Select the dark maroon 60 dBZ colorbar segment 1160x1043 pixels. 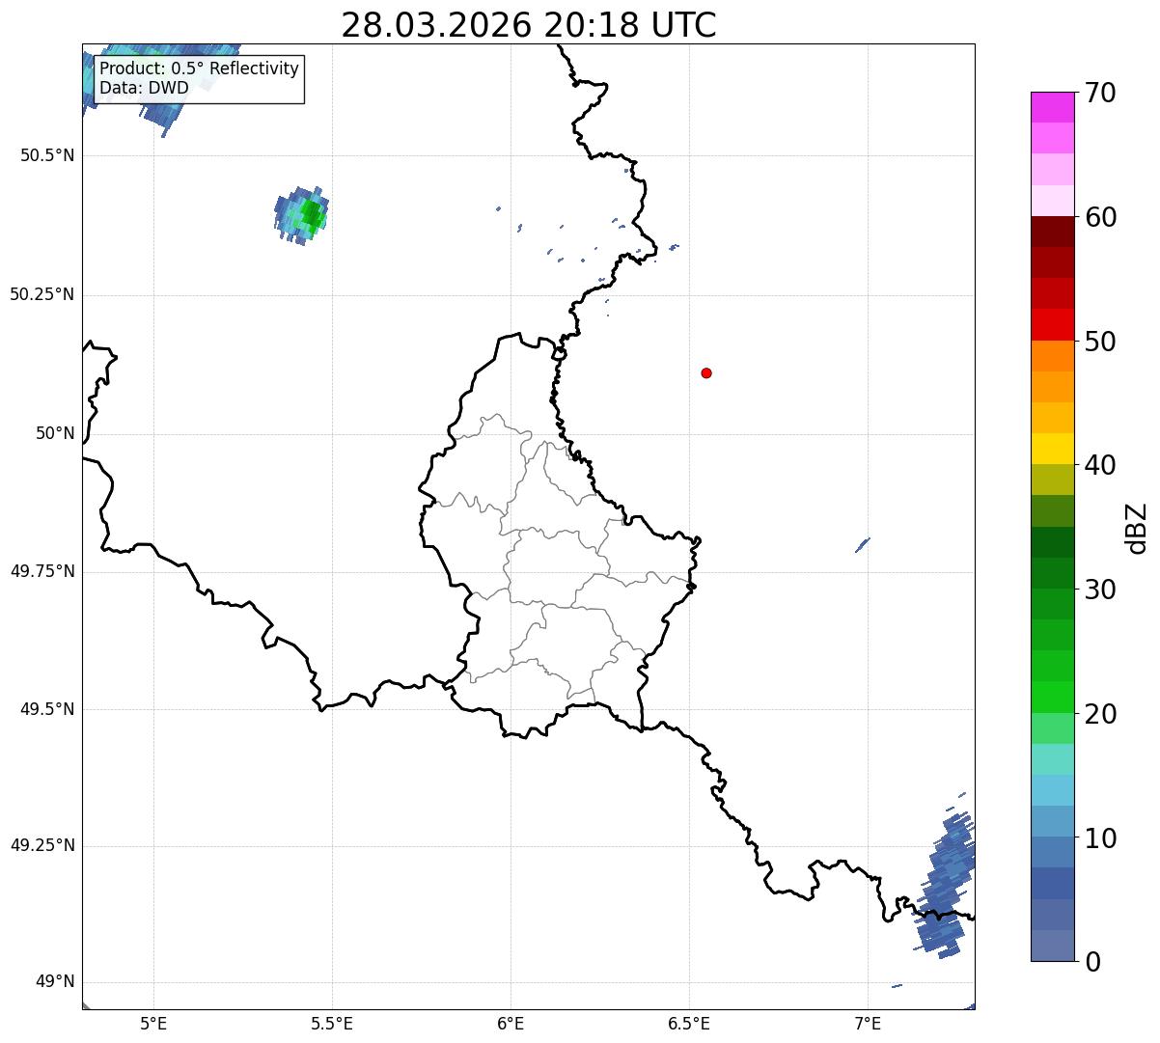click(x=1052, y=232)
